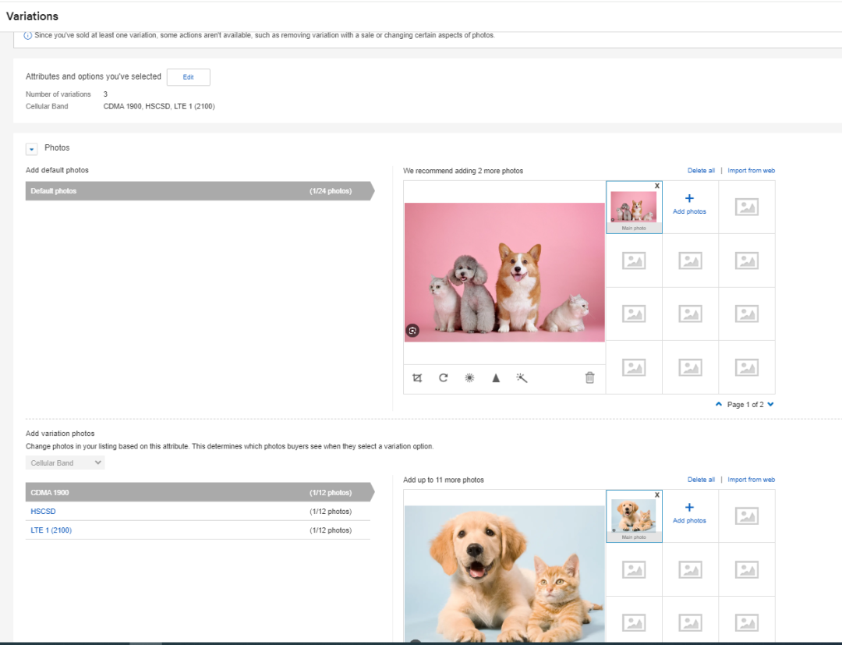Go to page 2 using the down chevron

click(x=769, y=404)
